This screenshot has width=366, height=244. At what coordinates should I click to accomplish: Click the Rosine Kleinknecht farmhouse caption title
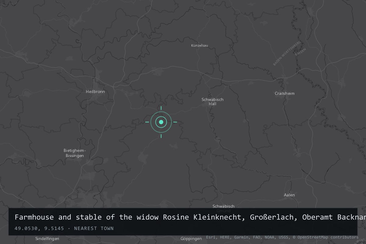190,217
